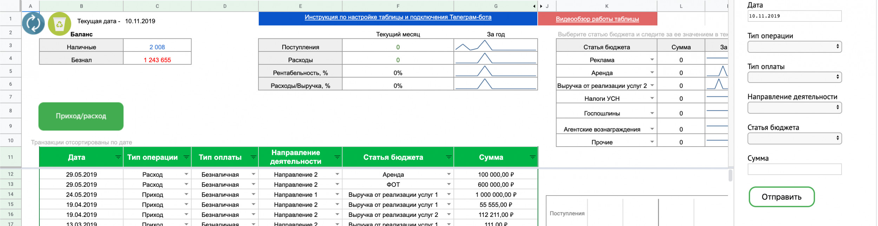
Task: Open filter on table's Статья бюджета column header
Action: (x=448, y=157)
